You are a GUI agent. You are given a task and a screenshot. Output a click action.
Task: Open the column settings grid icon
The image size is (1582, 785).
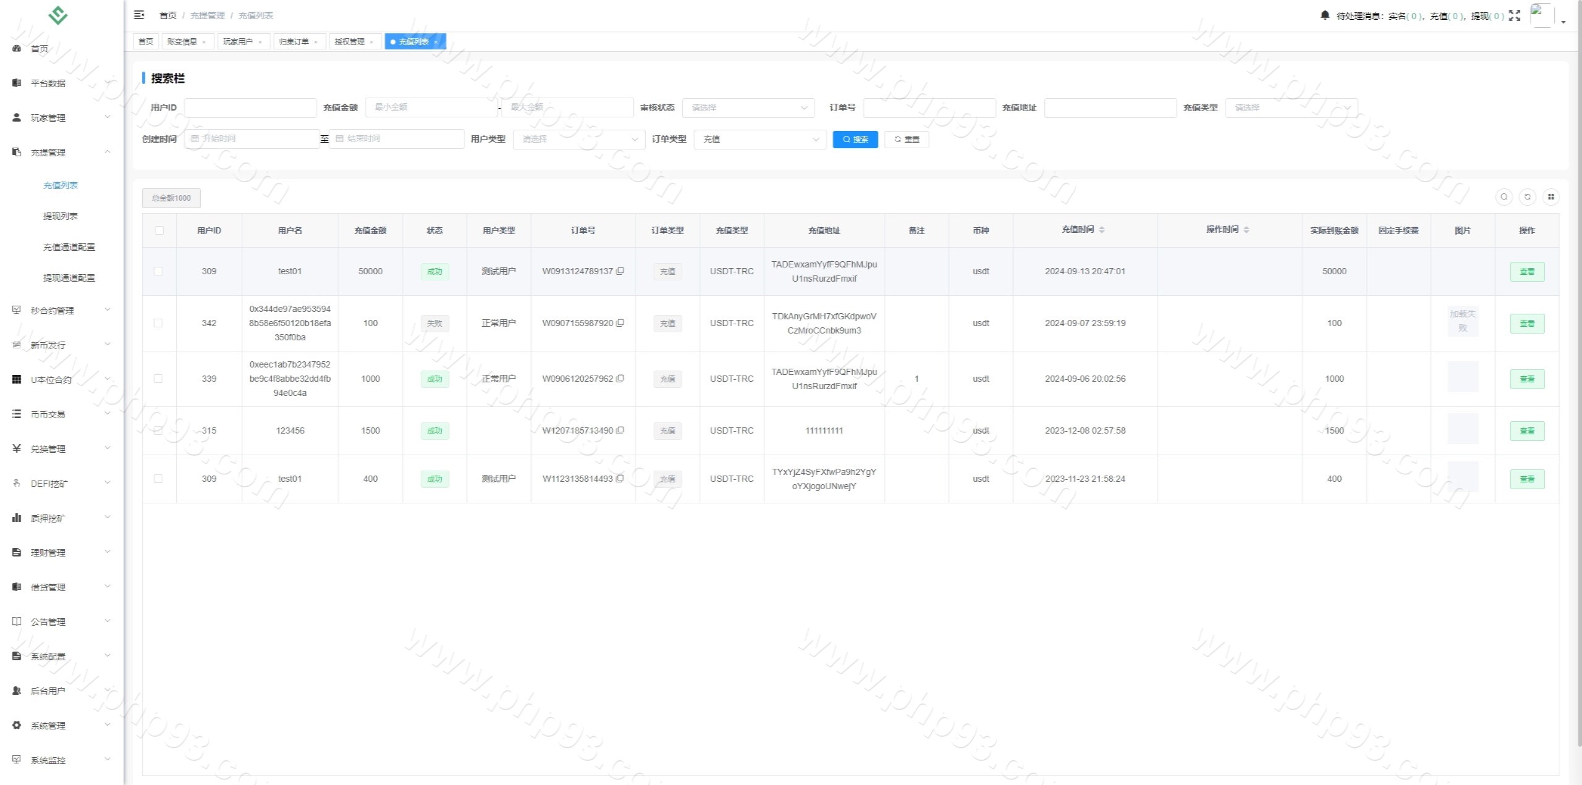tap(1550, 197)
